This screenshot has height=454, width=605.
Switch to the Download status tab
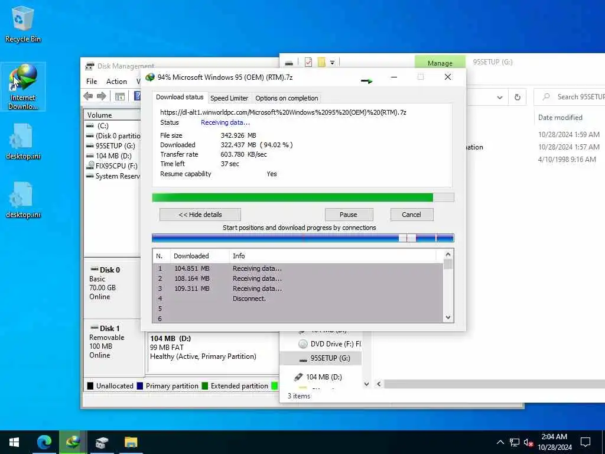(x=180, y=97)
